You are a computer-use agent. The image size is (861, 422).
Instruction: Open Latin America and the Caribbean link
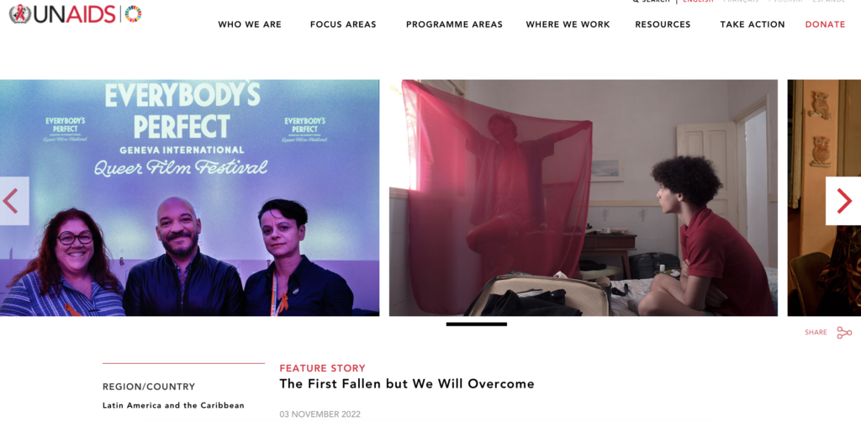pos(173,405)
